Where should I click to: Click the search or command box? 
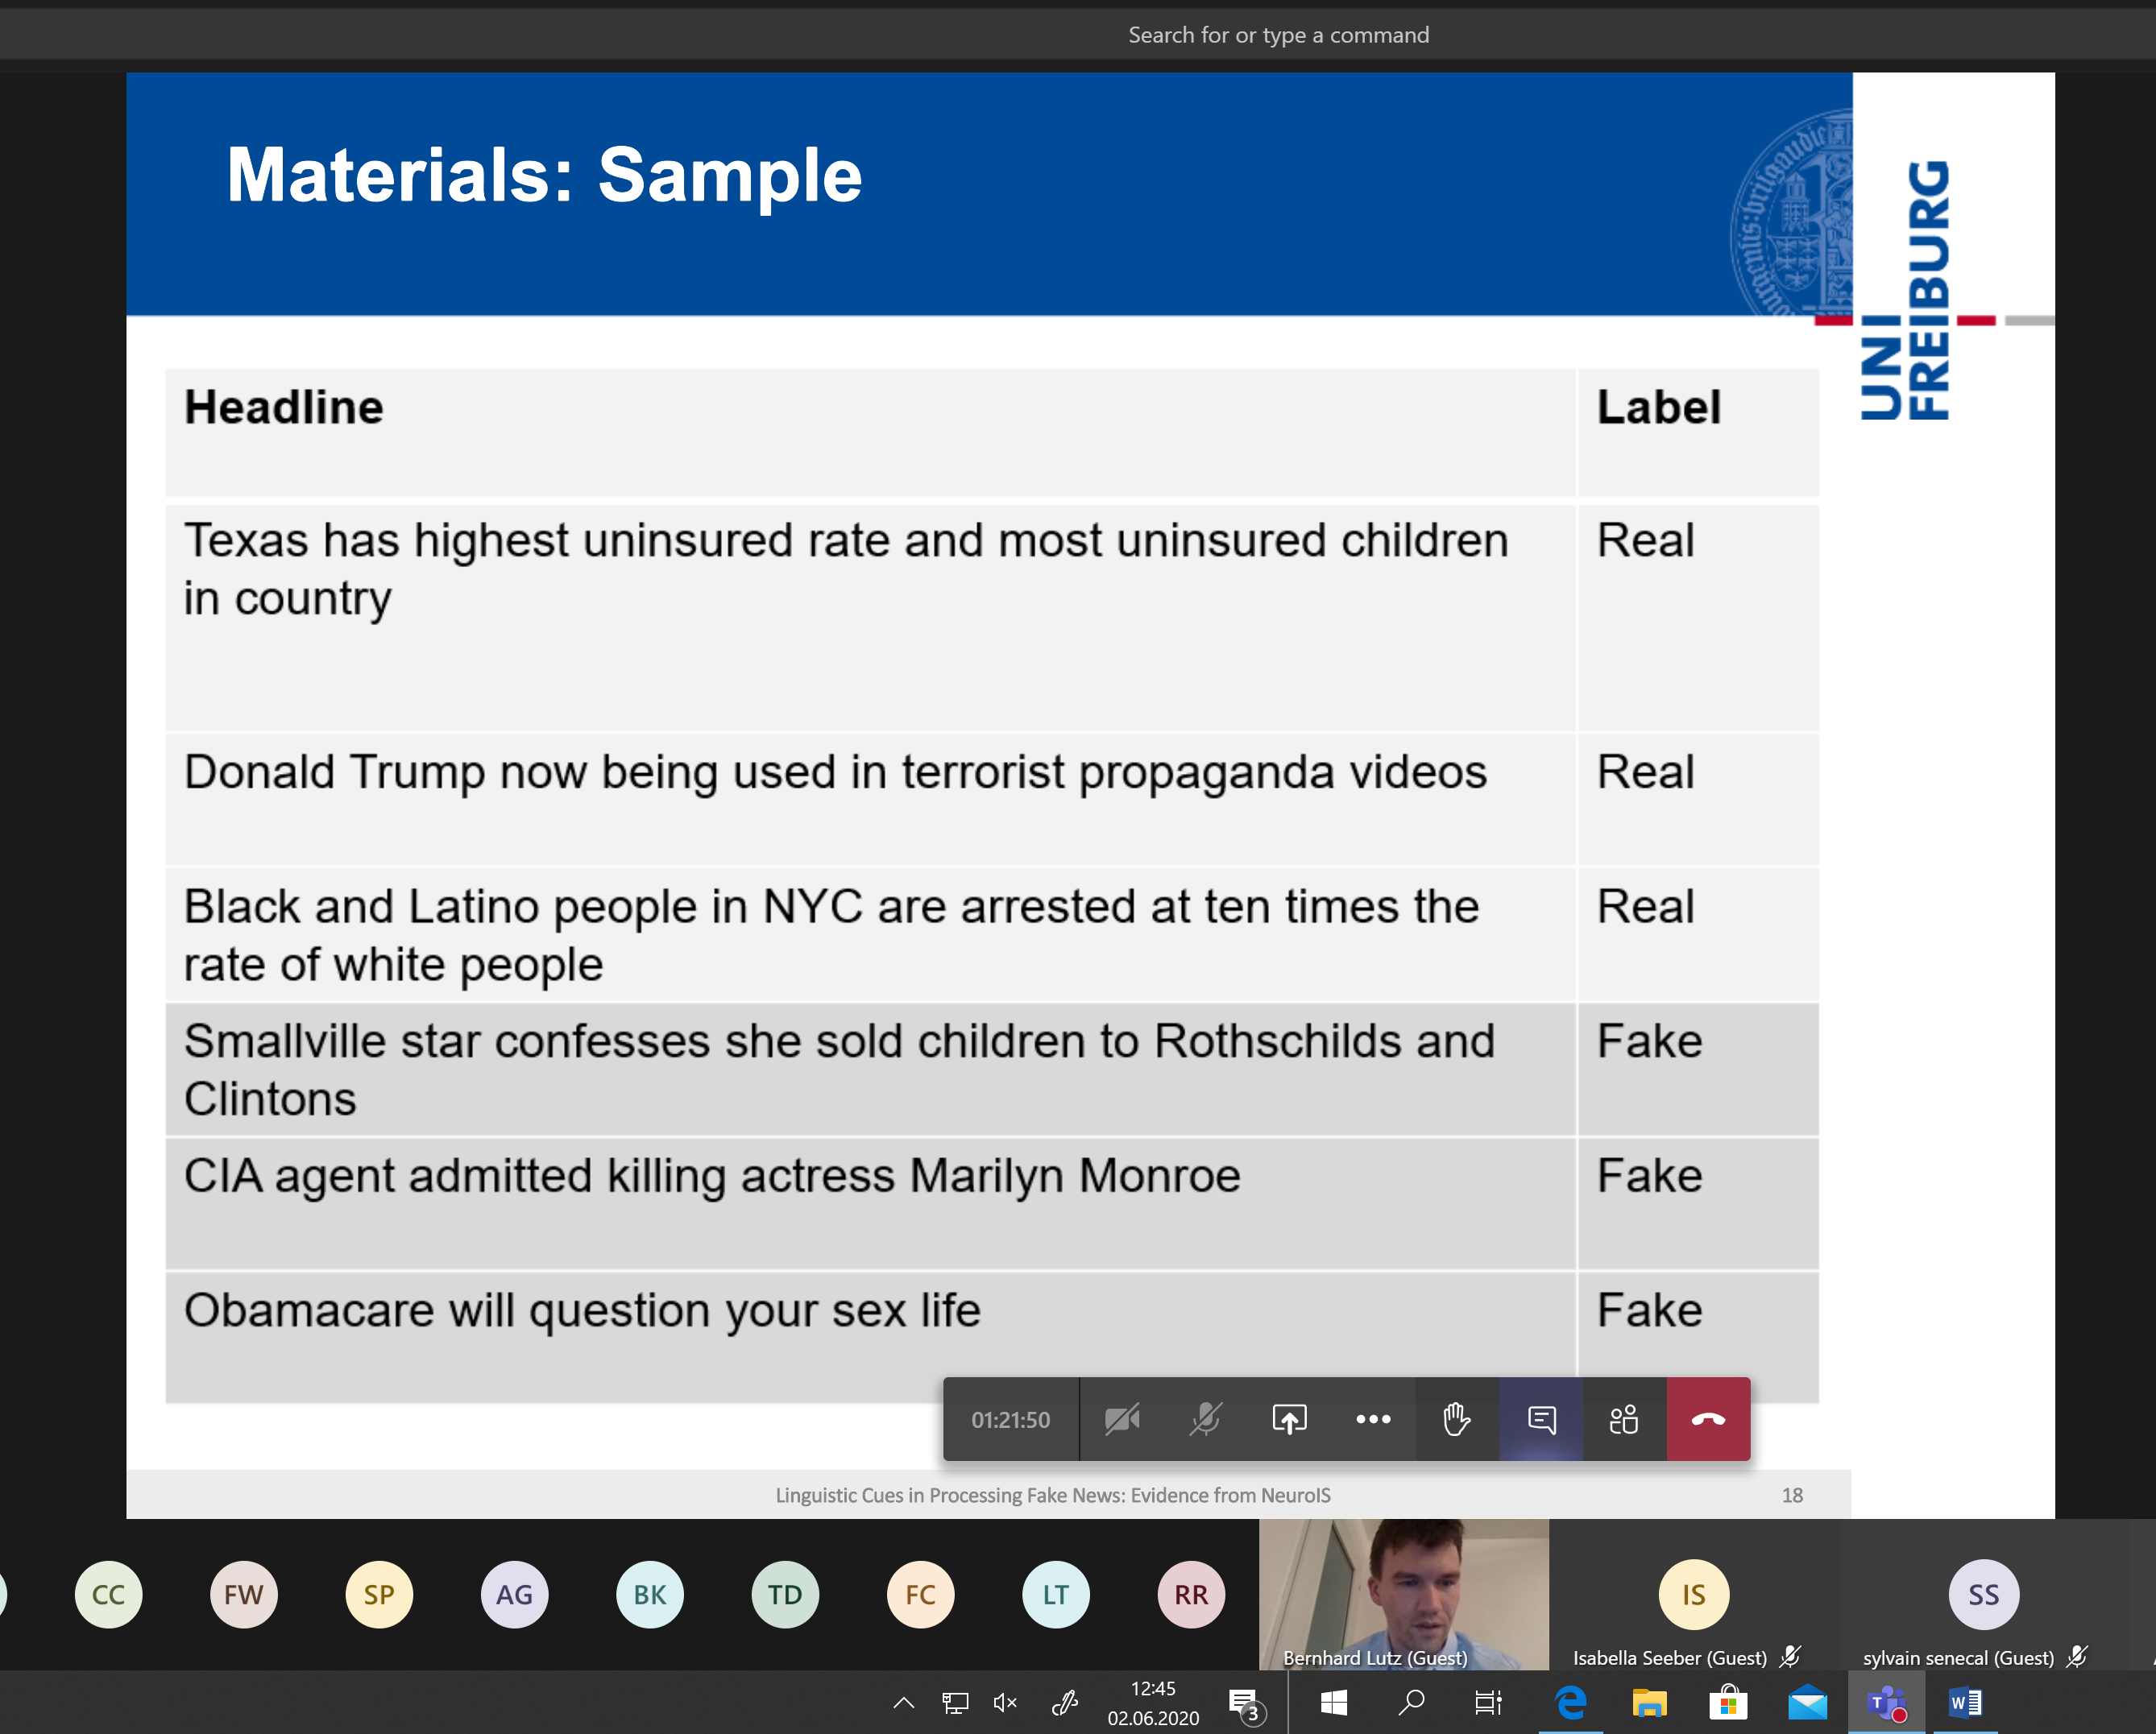click(x=1278, y=35)
